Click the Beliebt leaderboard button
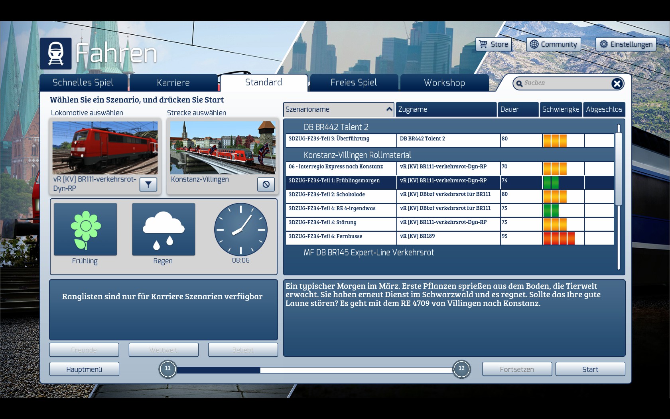 click(x=243, y=350)
